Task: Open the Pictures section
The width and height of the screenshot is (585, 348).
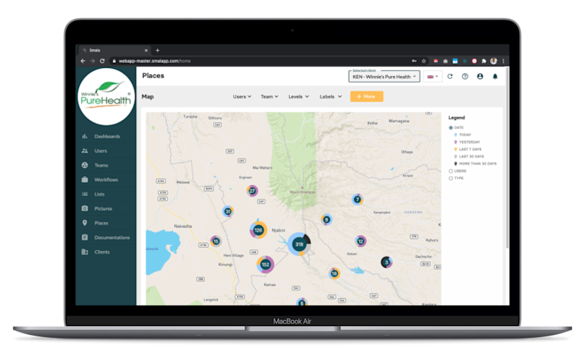Action: 103,208
